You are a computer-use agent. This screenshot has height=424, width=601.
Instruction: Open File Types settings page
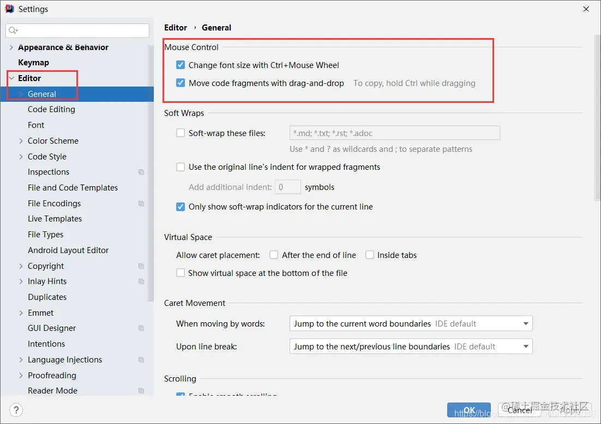pos(45,235)
